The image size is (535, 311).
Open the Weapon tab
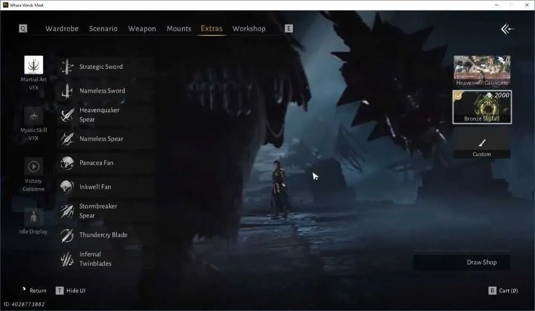pyautogui.click(x=142, y=29)
